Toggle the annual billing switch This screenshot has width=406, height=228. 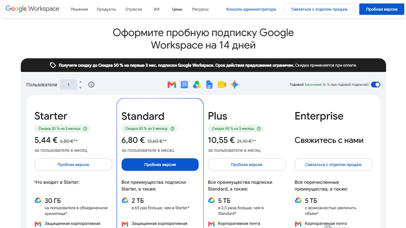point(375,85)
